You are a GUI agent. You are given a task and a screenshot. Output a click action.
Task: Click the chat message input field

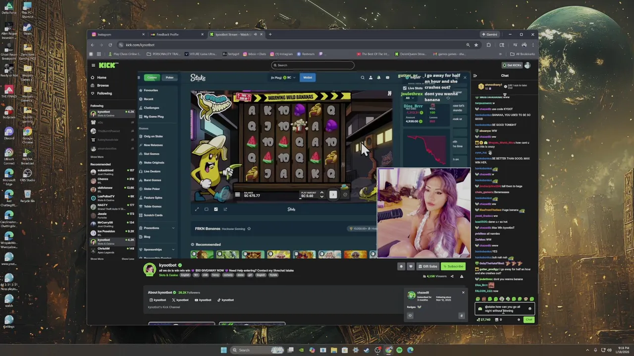pos(504,309)
